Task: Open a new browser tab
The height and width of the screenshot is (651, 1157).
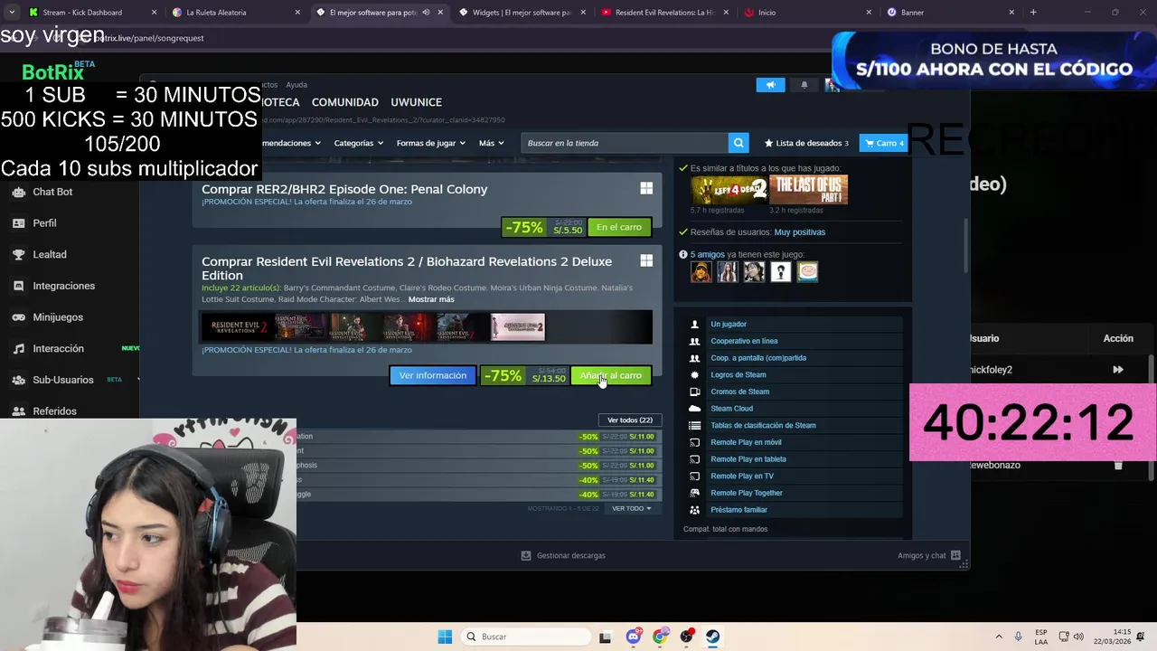Action: 1033,13
